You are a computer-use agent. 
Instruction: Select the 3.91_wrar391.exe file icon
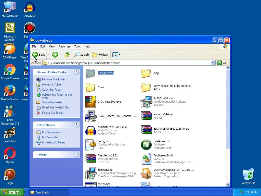(x=90, y=102)
